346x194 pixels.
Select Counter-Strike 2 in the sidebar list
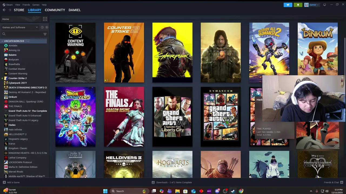click(x=18, y=78)
